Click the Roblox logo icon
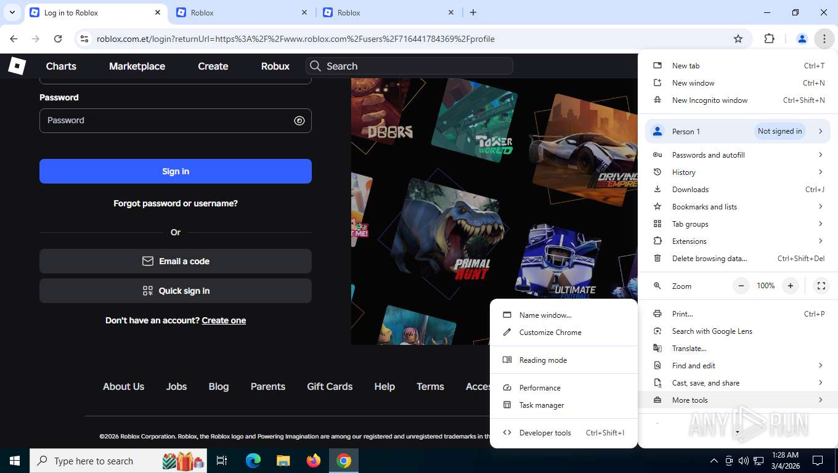The height and width of the screenshot is (473, 838). 17,65
